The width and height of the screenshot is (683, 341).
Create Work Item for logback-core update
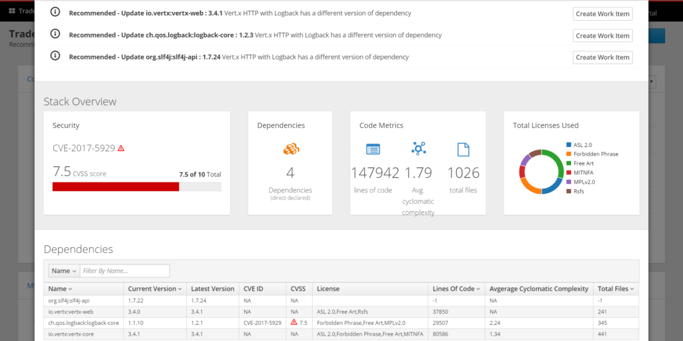coord(602,35)
